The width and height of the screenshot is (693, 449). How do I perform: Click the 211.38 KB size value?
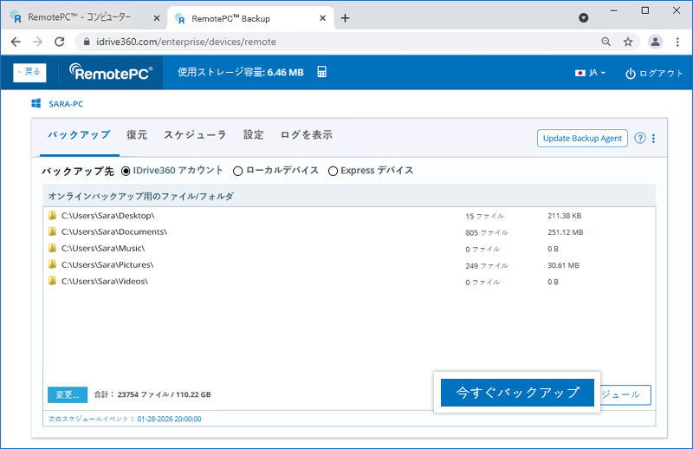565,216
